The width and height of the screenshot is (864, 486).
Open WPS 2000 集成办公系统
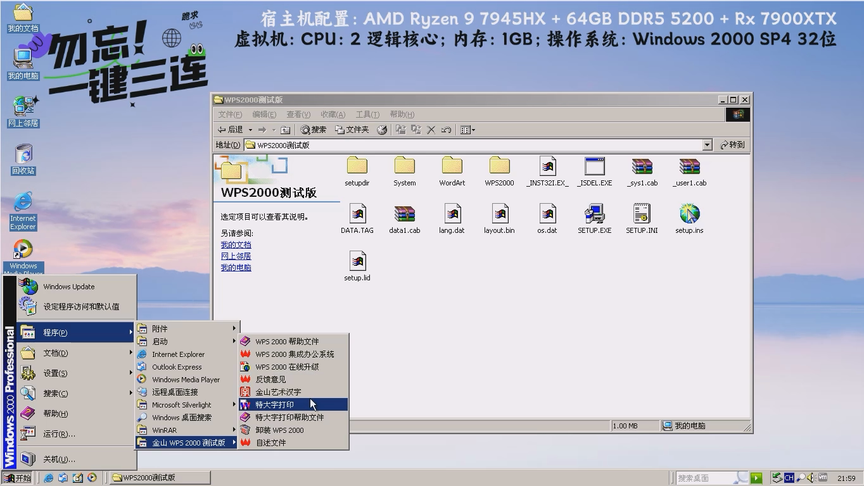tap(294, 354)
